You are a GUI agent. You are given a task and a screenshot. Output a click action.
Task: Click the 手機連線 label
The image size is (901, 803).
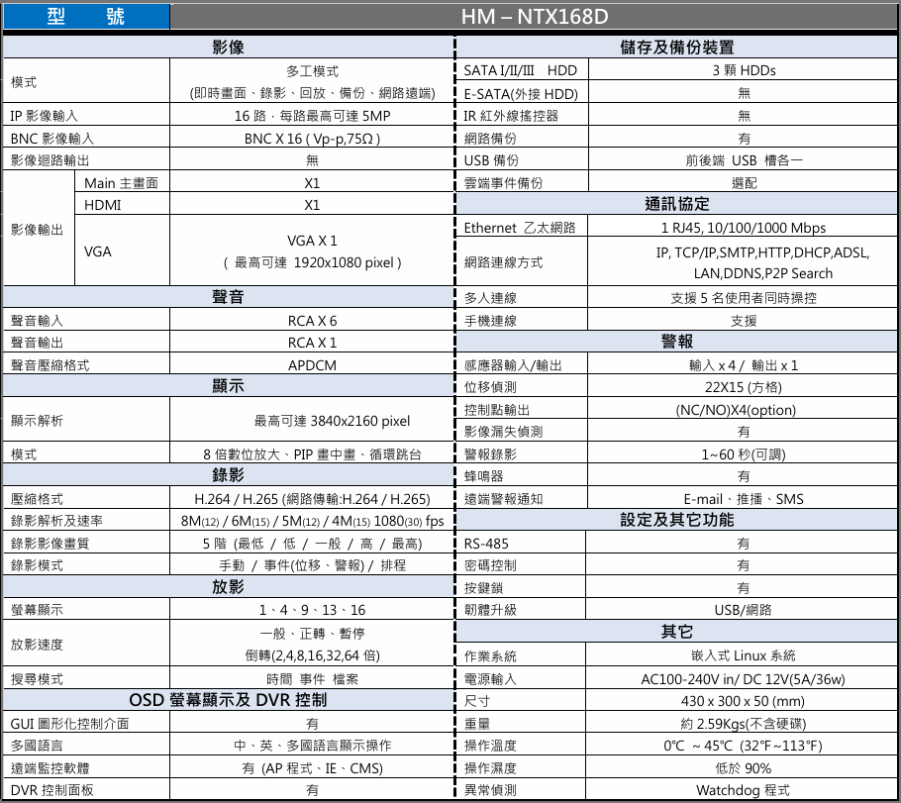tap(490, 320)
